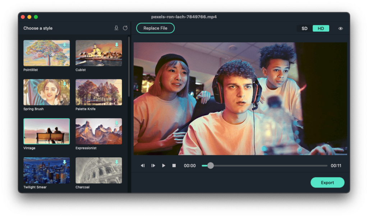Click the playback progress slider handle
Image resolution: width=368 pixels, height=217 pixels.
tap(211, 166)
